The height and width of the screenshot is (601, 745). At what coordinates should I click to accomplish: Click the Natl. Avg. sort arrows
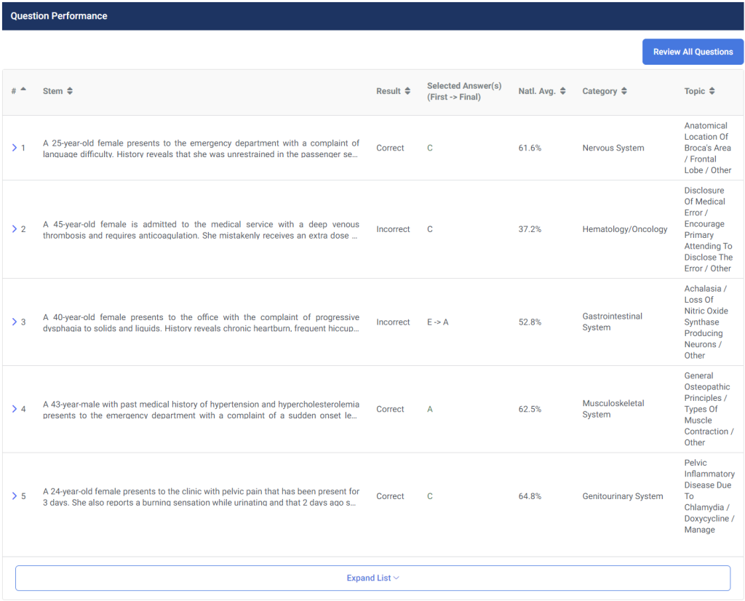point(562,91)
